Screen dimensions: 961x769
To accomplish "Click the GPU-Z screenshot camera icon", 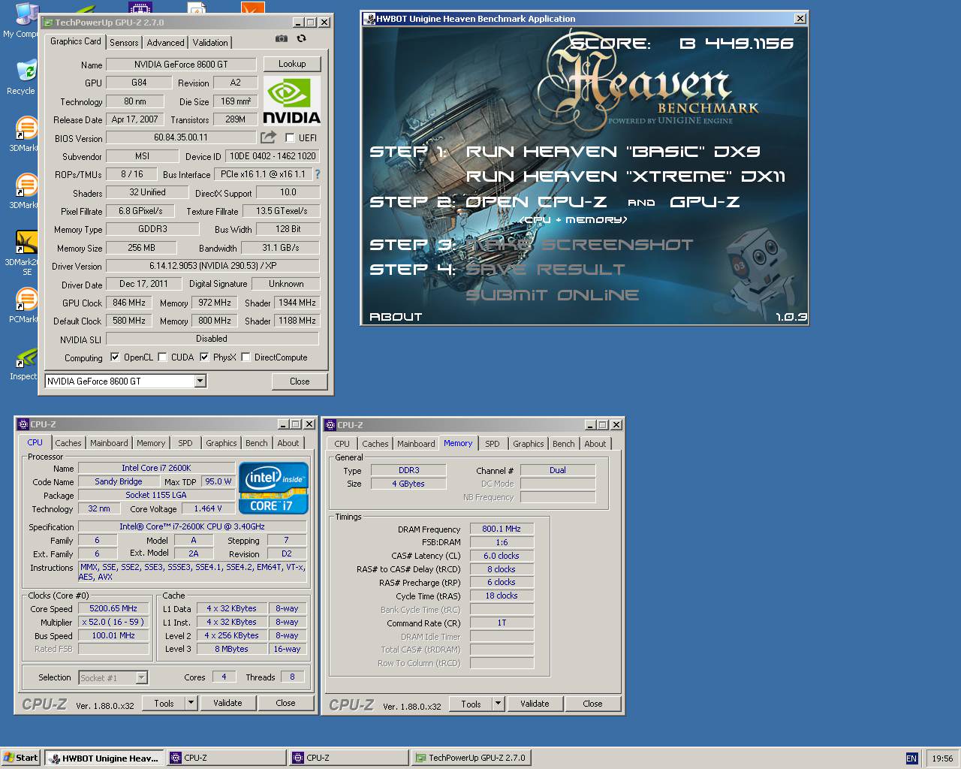I will click(x=282, y=38).
